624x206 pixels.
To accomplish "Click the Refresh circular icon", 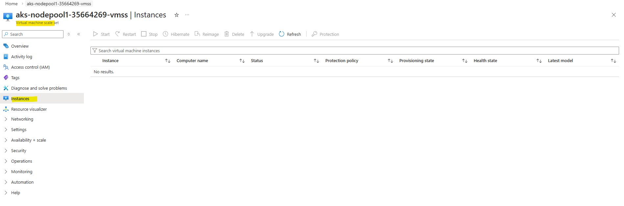I will (282, 34).
